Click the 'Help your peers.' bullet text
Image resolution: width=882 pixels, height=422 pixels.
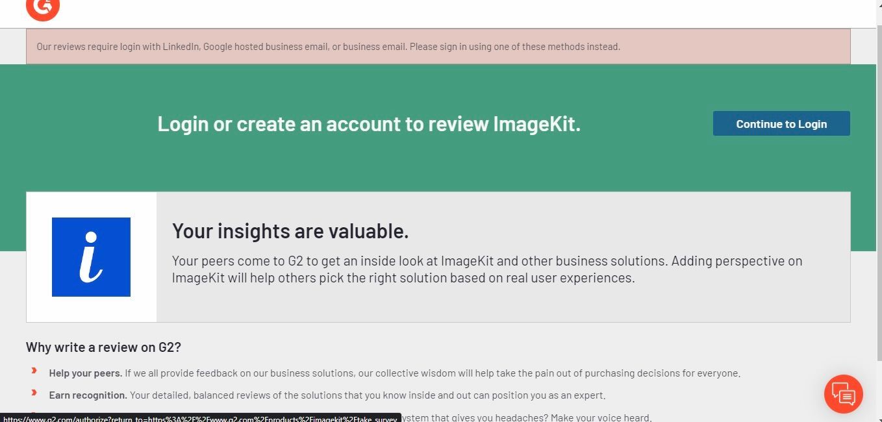pyautogui.click(x=85, y=373)
